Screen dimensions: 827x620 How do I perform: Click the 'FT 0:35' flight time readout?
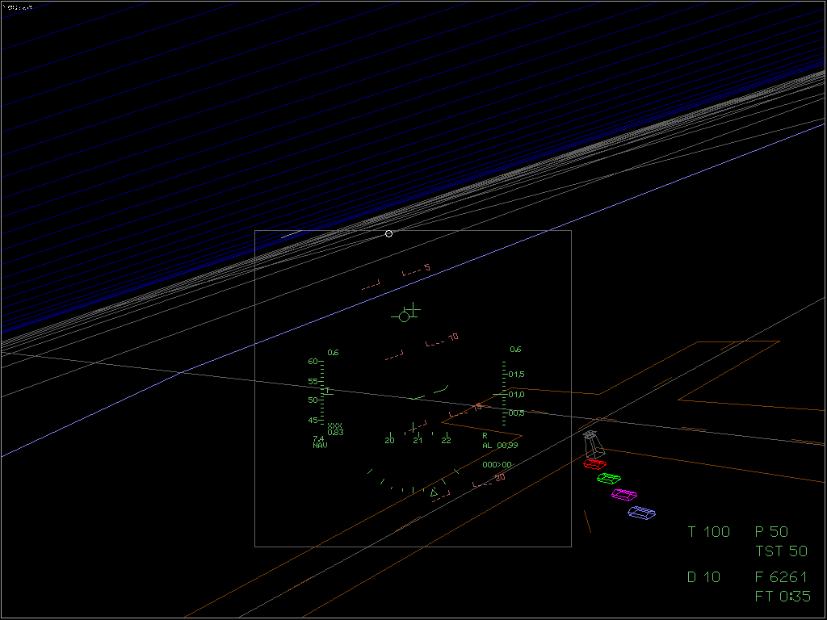[783, 597]
